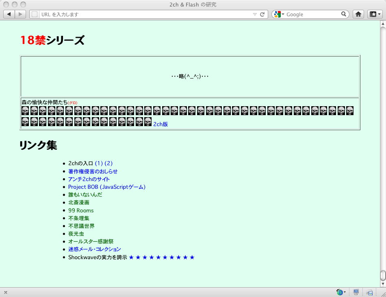
Task: Click the first blue star after Shockwave
Action: 132,257
